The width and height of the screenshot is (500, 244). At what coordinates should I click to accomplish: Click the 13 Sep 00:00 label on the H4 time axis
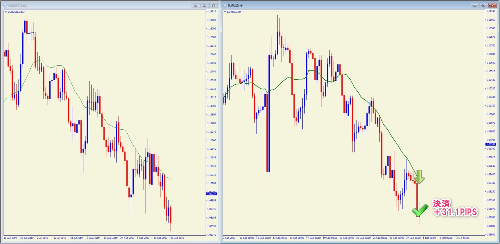(x=280, y=238)
